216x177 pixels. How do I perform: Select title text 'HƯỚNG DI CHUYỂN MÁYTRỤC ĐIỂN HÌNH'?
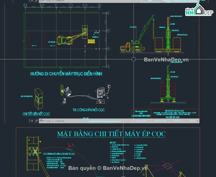66,74
